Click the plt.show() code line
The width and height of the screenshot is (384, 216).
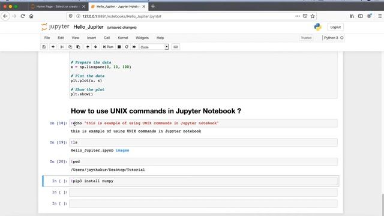click(x=82, y=94)
